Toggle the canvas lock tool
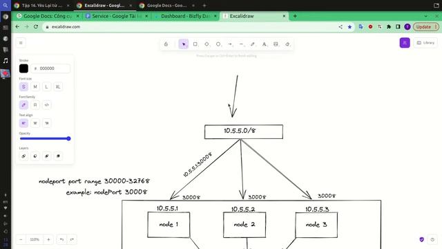Viewport: 442px width, 249px height. [x=166, y=44]
